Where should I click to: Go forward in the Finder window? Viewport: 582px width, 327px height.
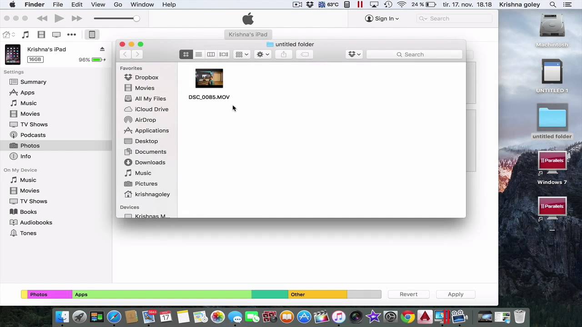137,54
